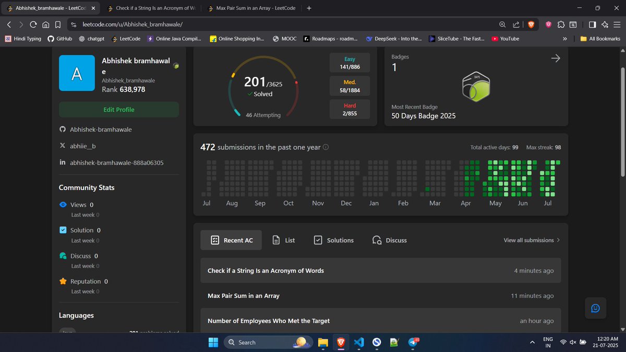Select the Discuss tab
626x352 pixels.
pos(390,240)
